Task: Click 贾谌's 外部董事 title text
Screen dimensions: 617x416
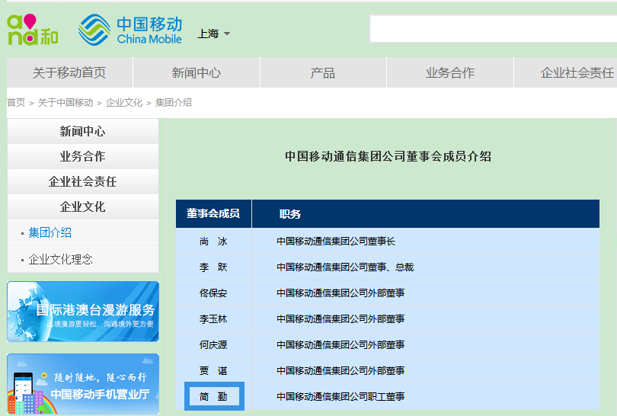Action: click(340, 371)
